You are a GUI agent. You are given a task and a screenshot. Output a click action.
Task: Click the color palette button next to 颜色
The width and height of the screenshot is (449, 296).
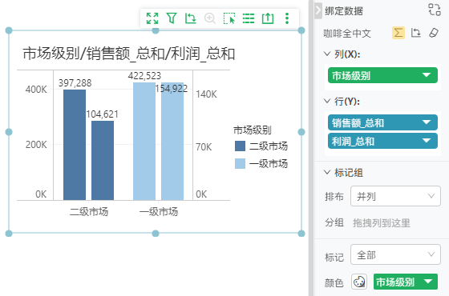[x=359, y=282]
